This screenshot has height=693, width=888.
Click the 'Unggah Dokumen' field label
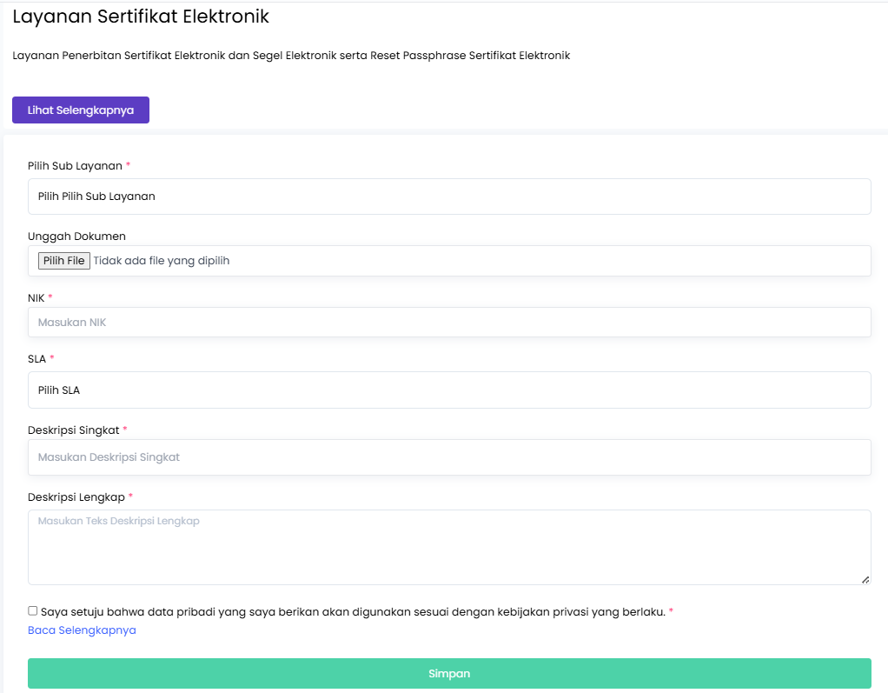point(76,236)
